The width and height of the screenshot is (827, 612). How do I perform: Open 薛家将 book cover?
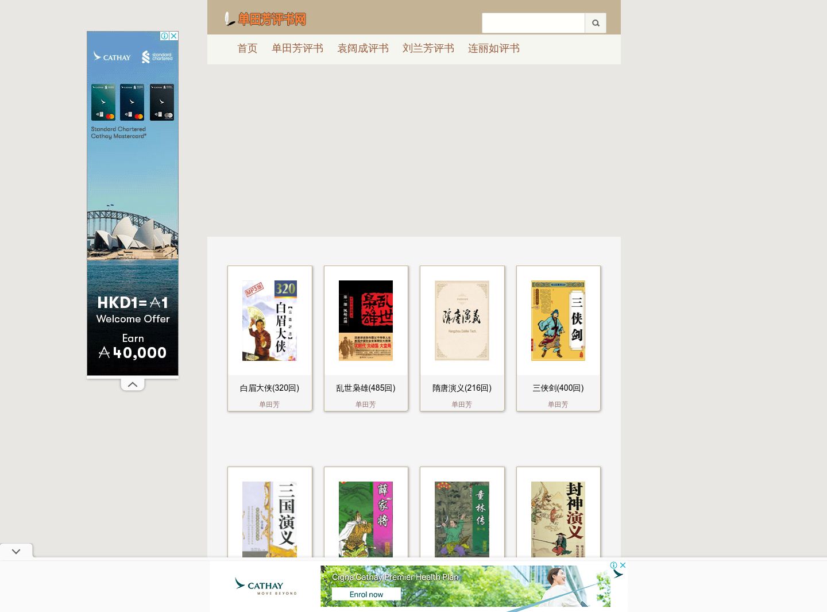[366, 519]
